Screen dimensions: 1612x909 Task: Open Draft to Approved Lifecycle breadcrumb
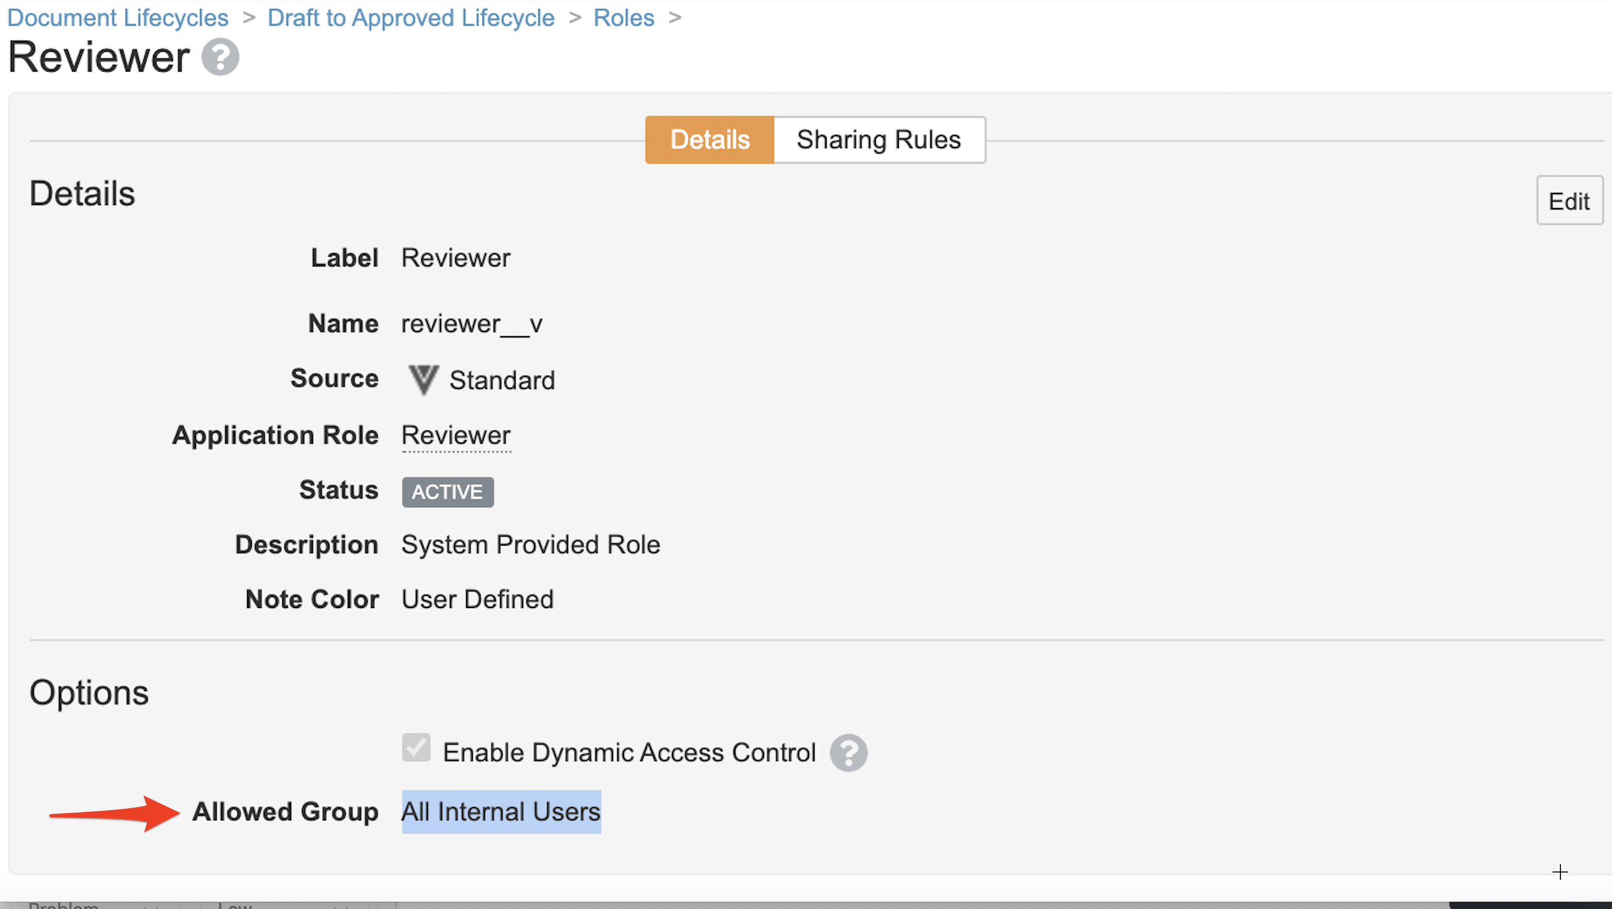point(410,18)
